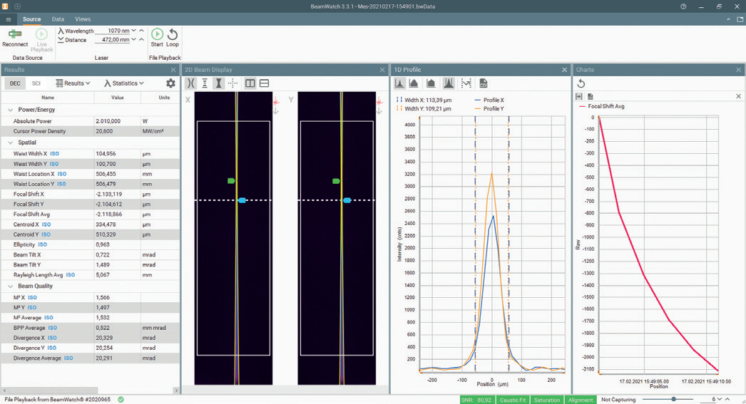Click the crosshair icon in 2D Beam Display
Image resolution: width=746 pixels, height=404 pixels.
click(x=233, y=83)
